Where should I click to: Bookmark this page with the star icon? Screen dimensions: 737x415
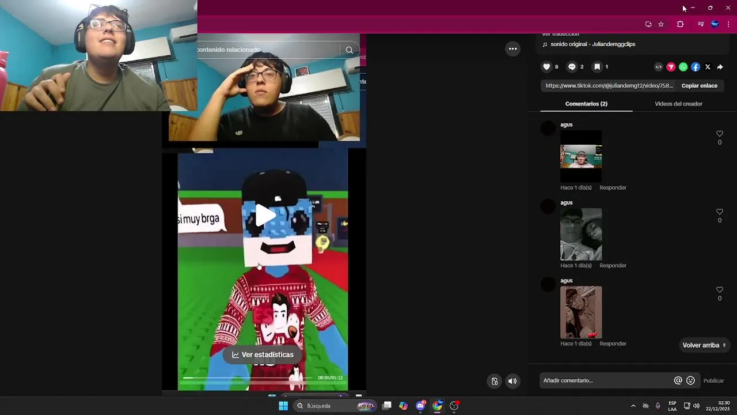point(661,24)
